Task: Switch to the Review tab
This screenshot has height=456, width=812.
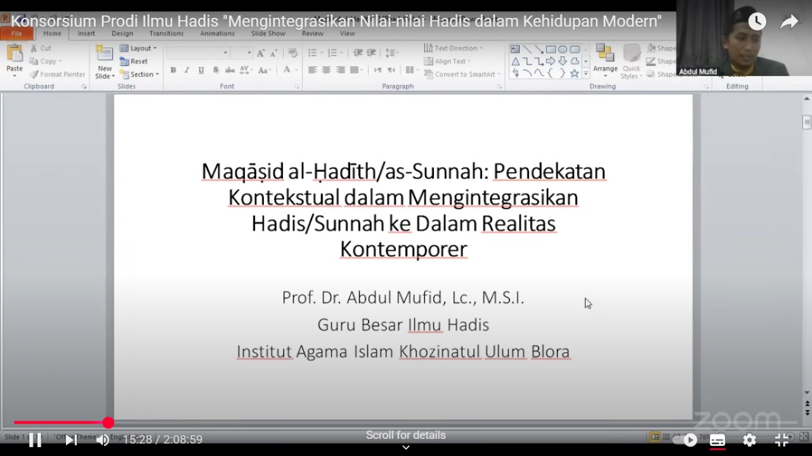Action: 313,34
